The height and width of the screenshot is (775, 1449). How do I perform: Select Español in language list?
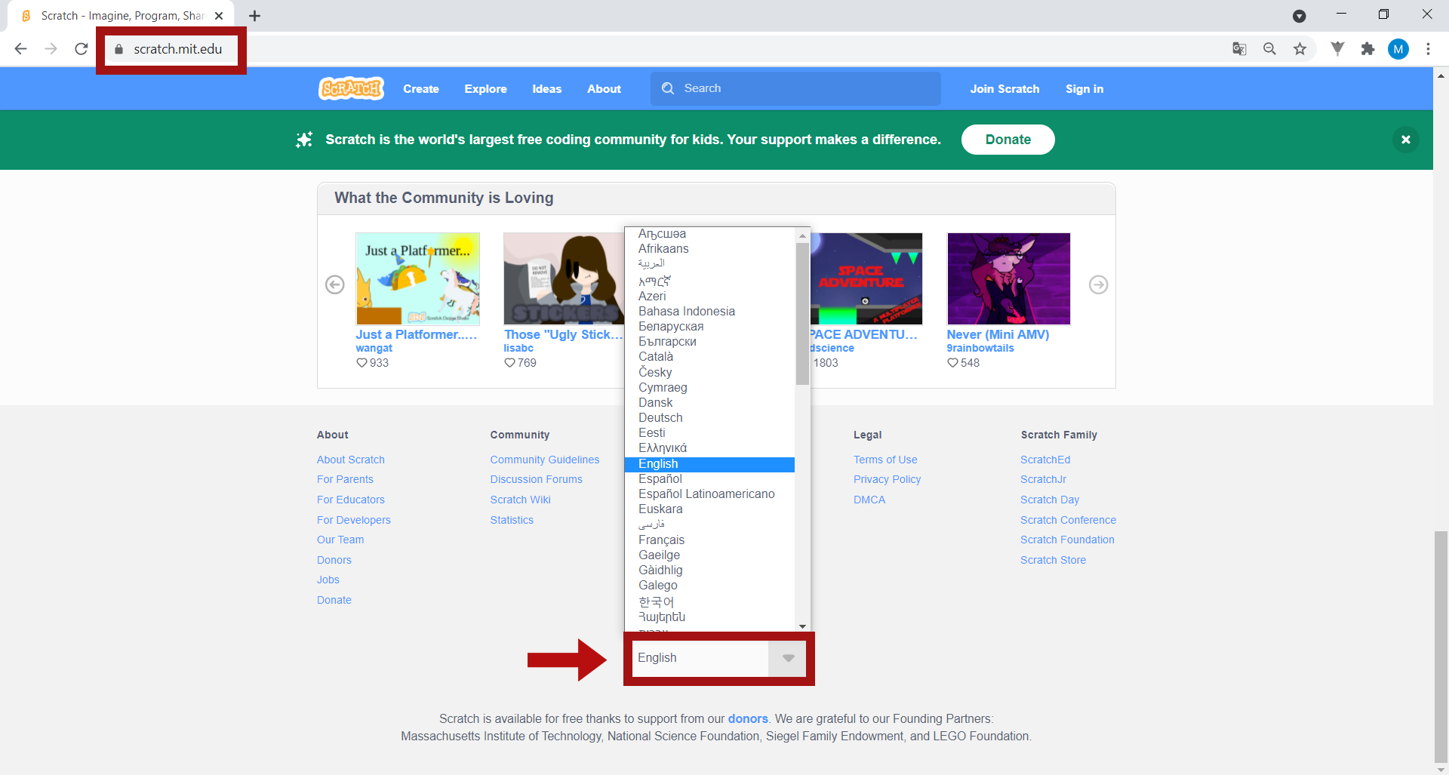pyautogui.click(x=709, y=478)
